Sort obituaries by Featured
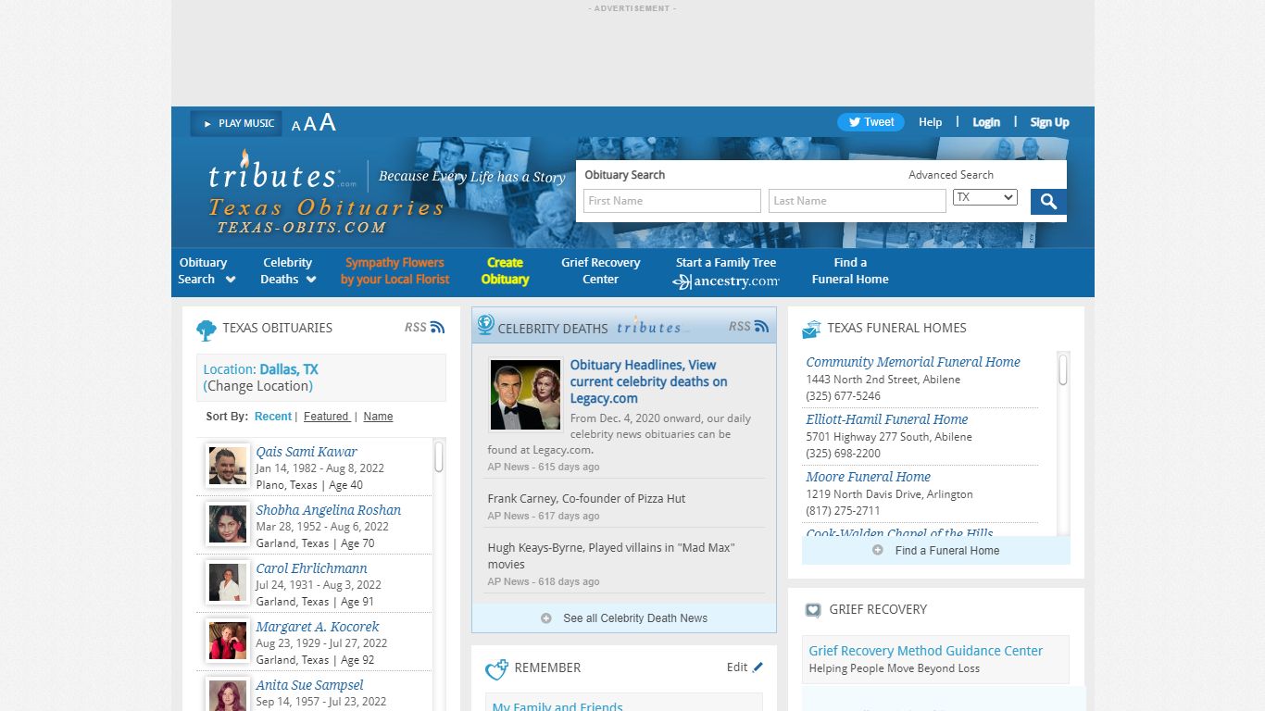Image resolution: width=1265 pixels, height=711 pixels. [327, 417]
